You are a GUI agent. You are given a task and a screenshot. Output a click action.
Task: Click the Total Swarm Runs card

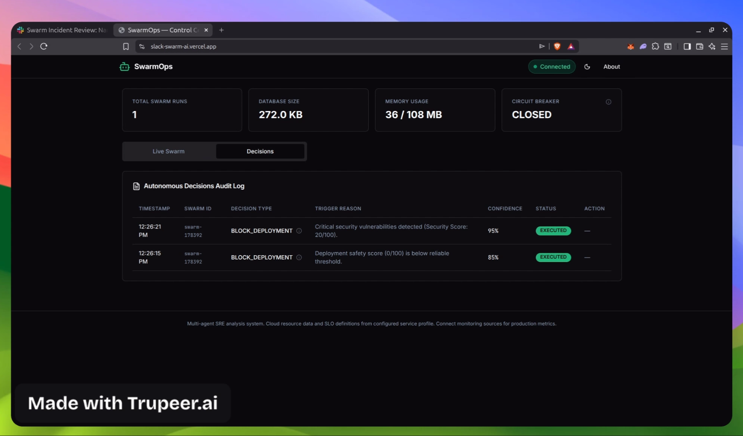pyautogui.click(x=182, y=110)
